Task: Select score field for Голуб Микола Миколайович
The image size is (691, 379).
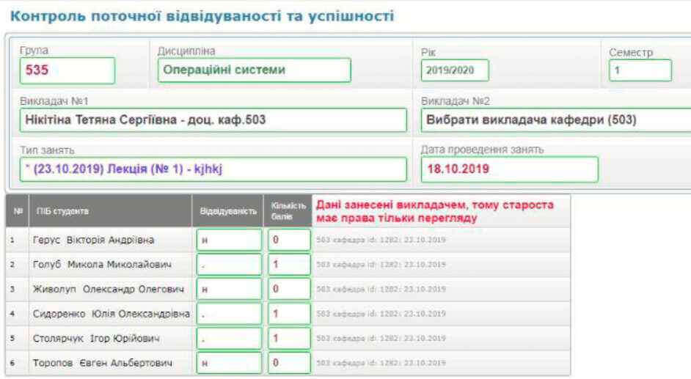Action: 288,264
